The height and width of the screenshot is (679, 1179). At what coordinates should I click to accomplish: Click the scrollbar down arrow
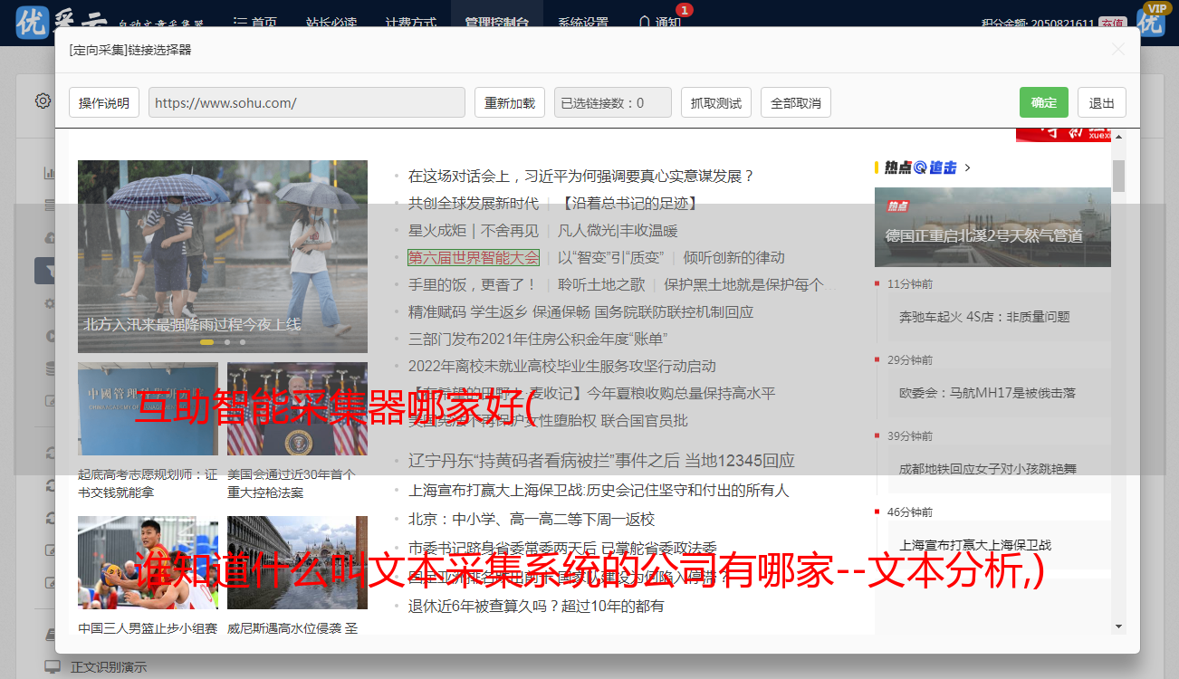[x=1118, y=626]
